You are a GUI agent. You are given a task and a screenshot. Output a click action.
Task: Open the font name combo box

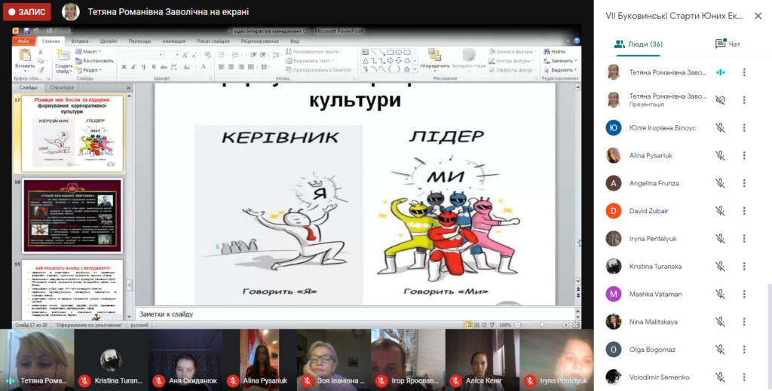pos(141,55)
